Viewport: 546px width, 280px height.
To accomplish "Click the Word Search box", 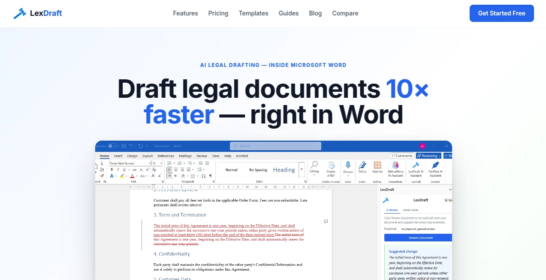I will 275,146.
